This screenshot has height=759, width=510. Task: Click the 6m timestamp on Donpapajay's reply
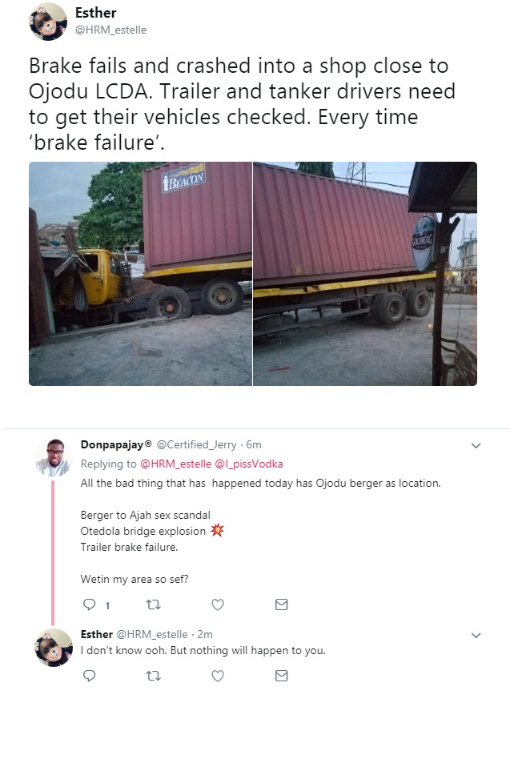(x=254, y=444)
